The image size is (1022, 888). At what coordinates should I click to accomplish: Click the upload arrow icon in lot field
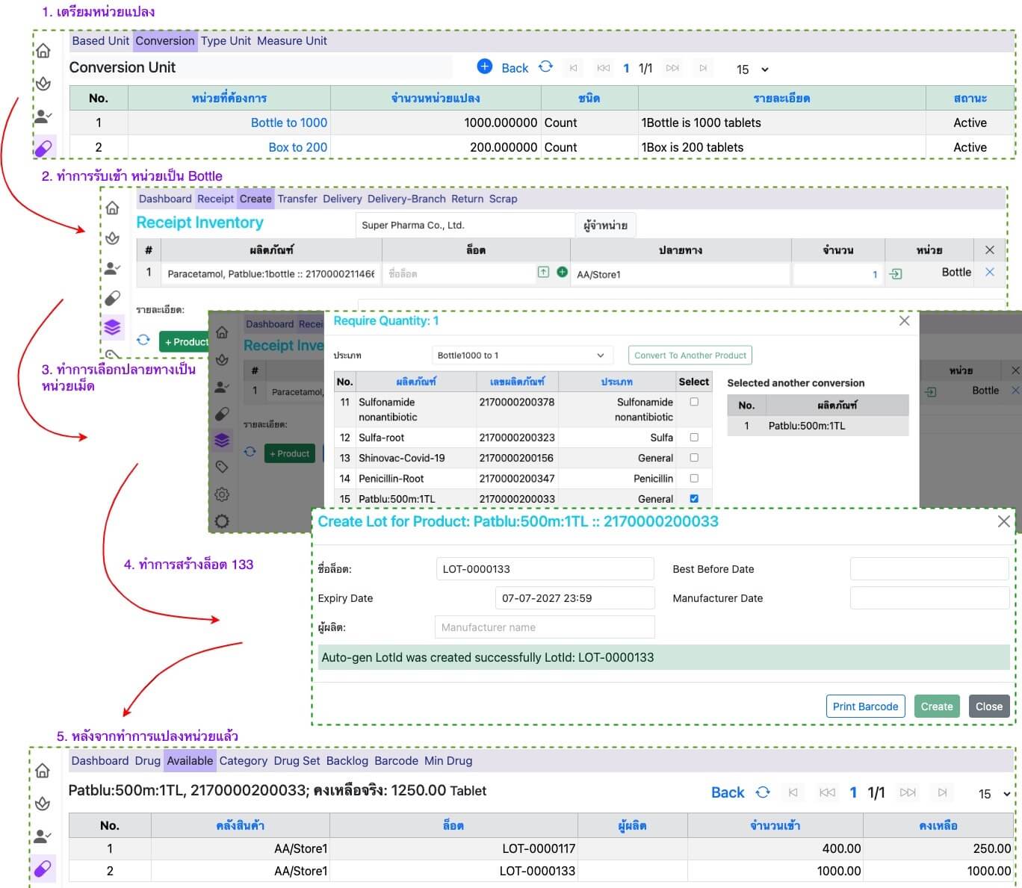click(543, 273)
